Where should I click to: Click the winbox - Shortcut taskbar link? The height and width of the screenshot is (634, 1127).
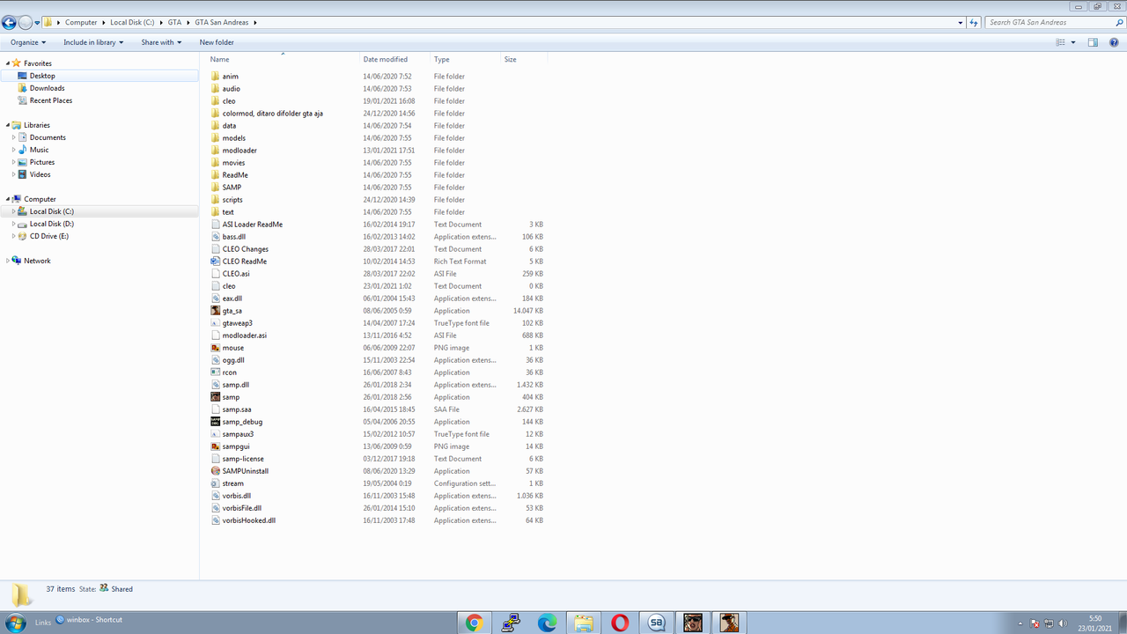click(x=89, y=620)
